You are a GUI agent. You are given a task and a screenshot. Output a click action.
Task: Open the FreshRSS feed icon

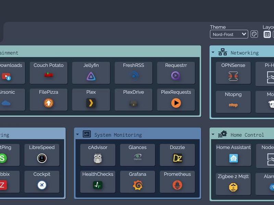pyautogui.click(x=134, y=76)
